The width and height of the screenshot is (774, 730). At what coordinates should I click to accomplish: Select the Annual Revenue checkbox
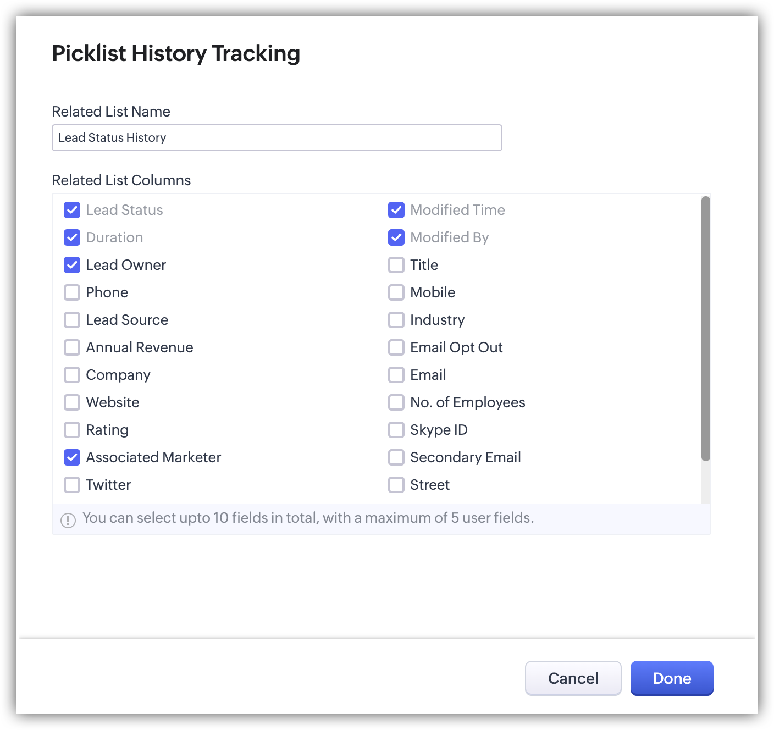(72, 347)
